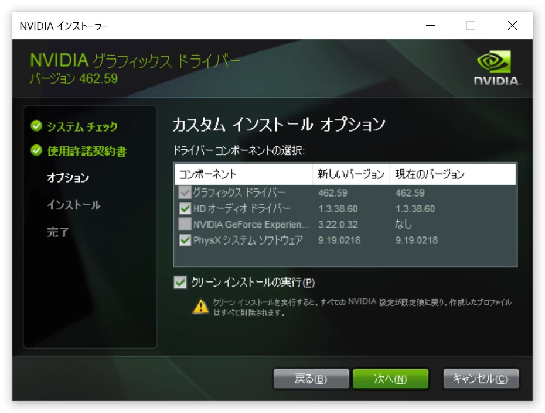Click the ドライバー コンポーネントの選択 label
The width and height of the screenshot is (545, 413).
(x=239, y=150)
